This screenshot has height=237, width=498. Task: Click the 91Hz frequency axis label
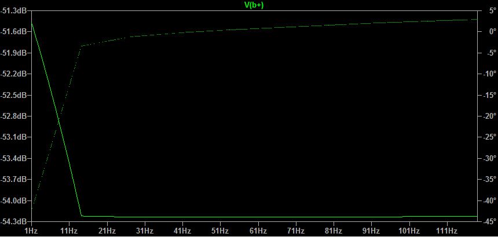tap(372, 230)
